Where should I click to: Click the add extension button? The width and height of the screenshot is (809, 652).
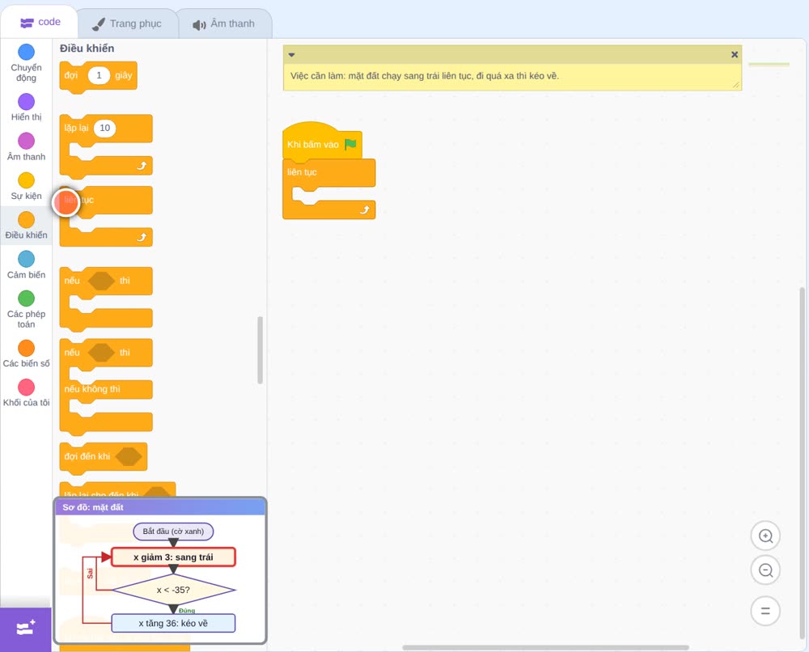[26, 629]
